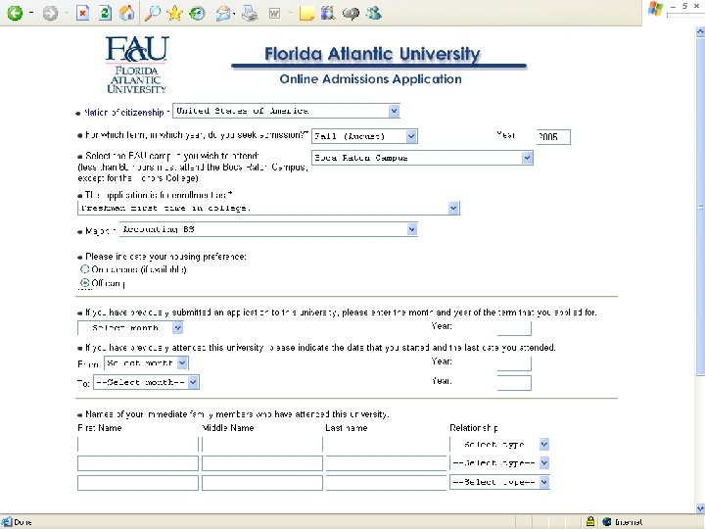
Task: Click second row Last name field
Action: click(386, 463)
